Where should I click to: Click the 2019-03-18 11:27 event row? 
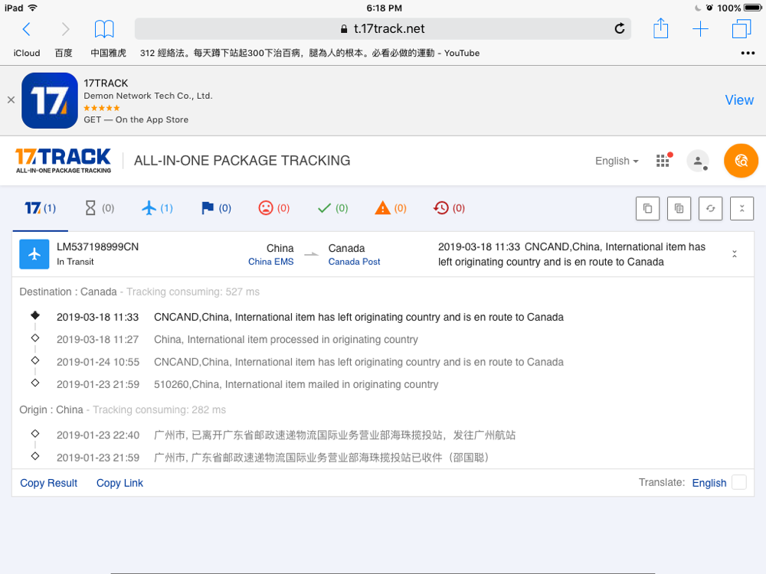(x=237, y=339)
